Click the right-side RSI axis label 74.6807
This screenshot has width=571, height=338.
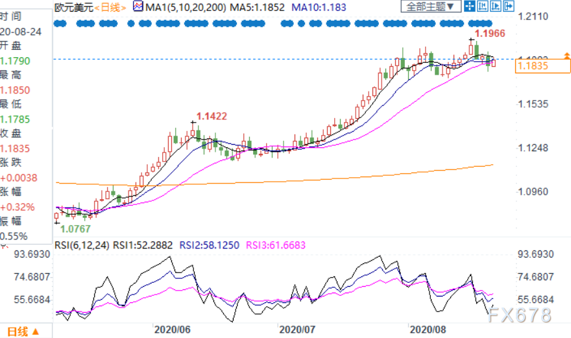[x=536, y=277]
